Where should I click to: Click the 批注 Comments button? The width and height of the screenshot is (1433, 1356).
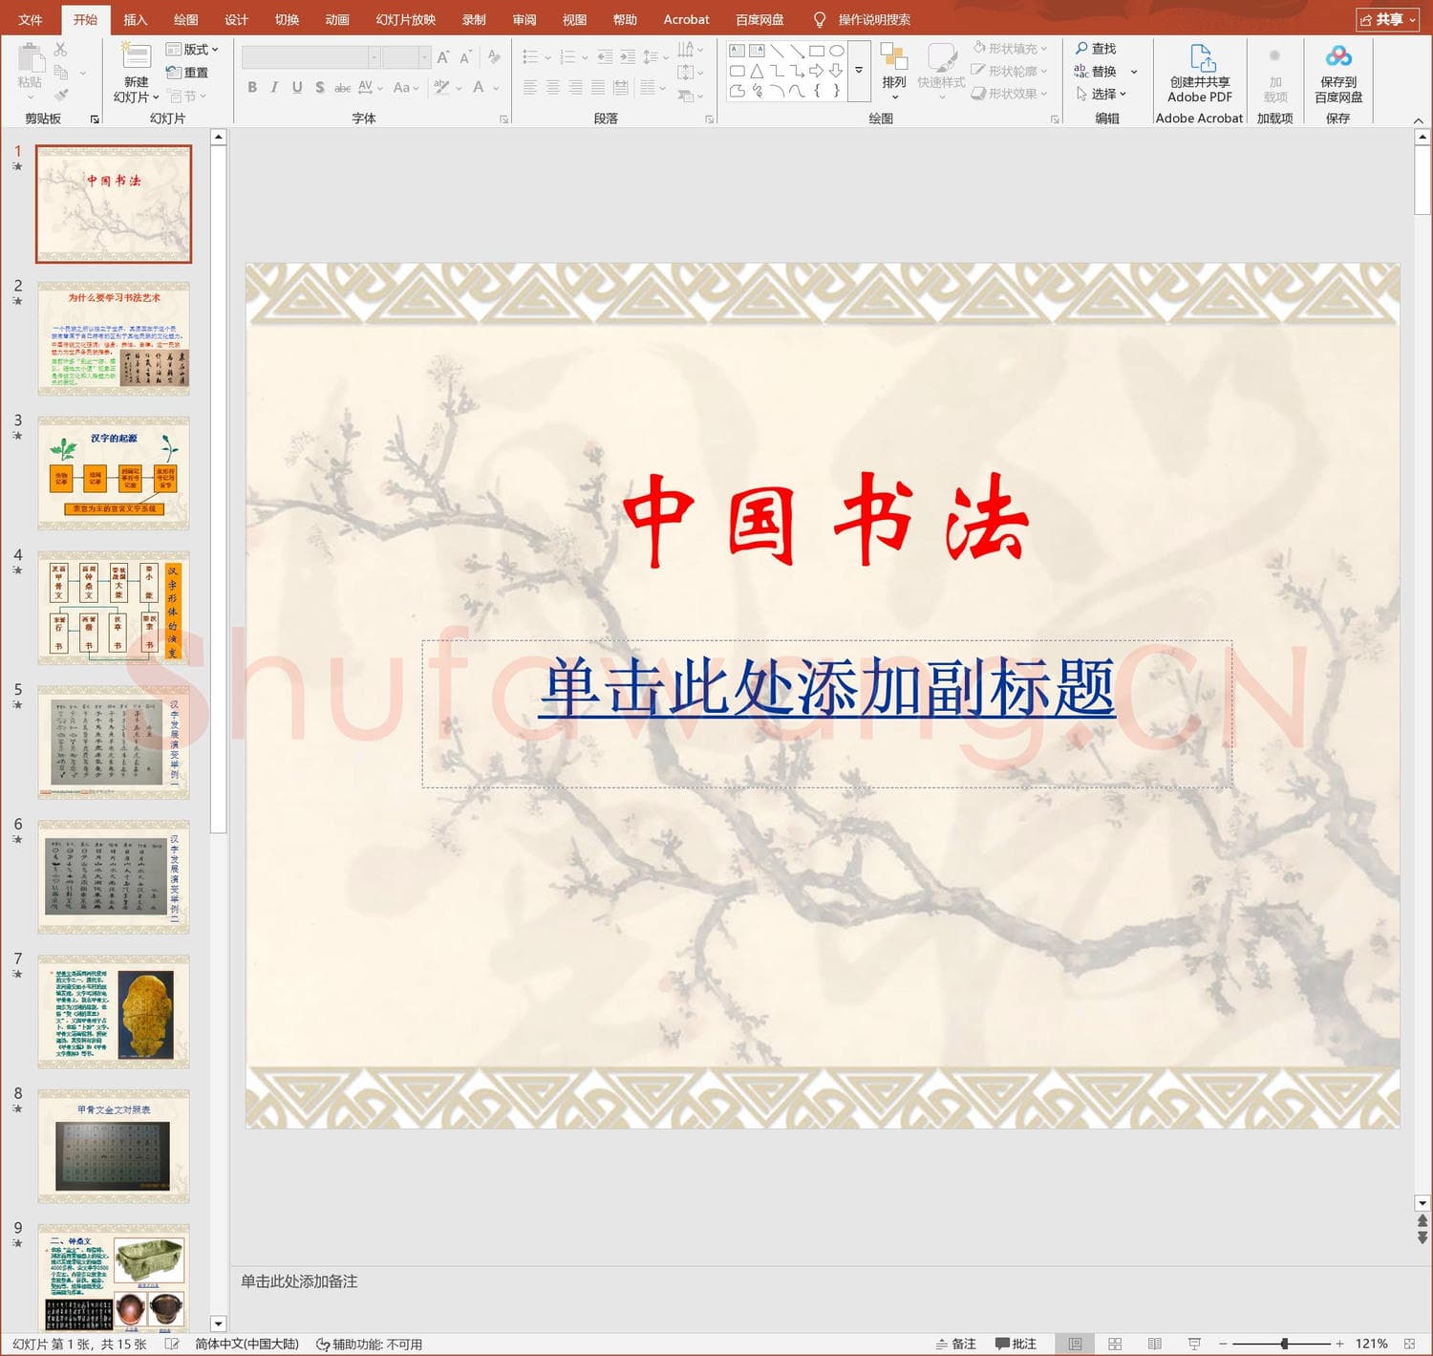(x=1016, y=1344)
